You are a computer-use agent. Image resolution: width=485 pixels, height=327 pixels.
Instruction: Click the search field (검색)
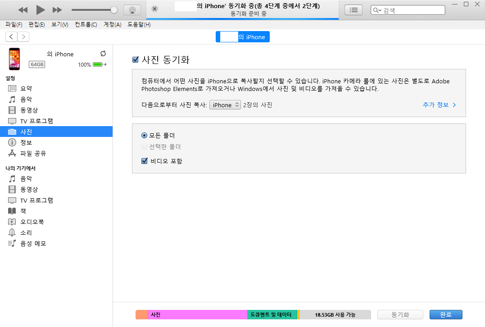pos(408,10)
